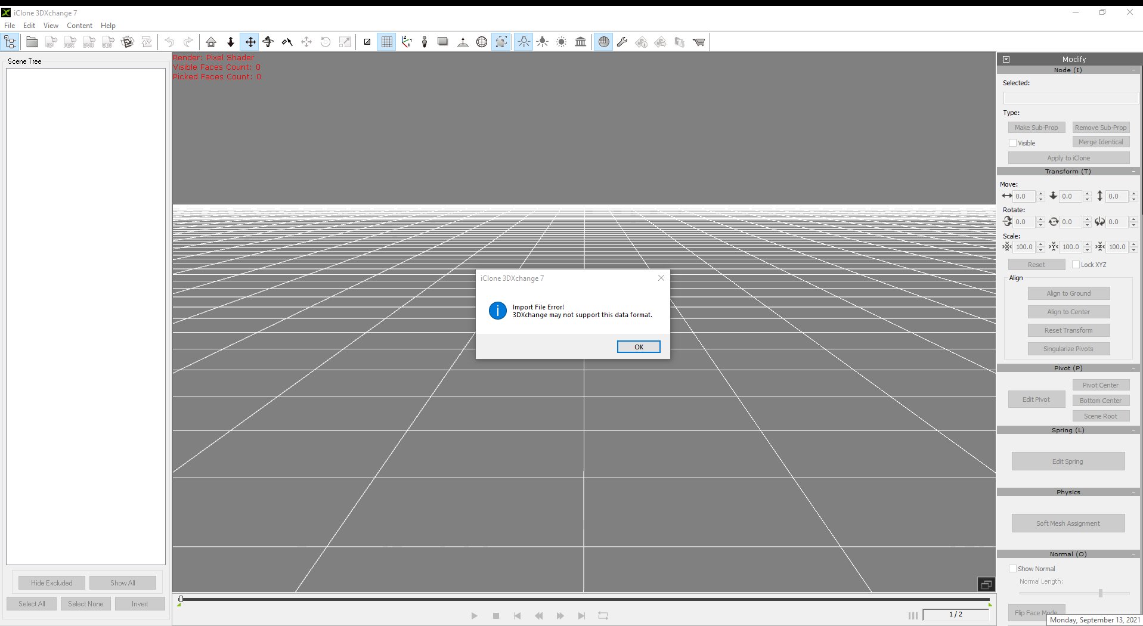The image size is (1143, 626).
Task: Open the Edit menu
Action: [29, 26]
